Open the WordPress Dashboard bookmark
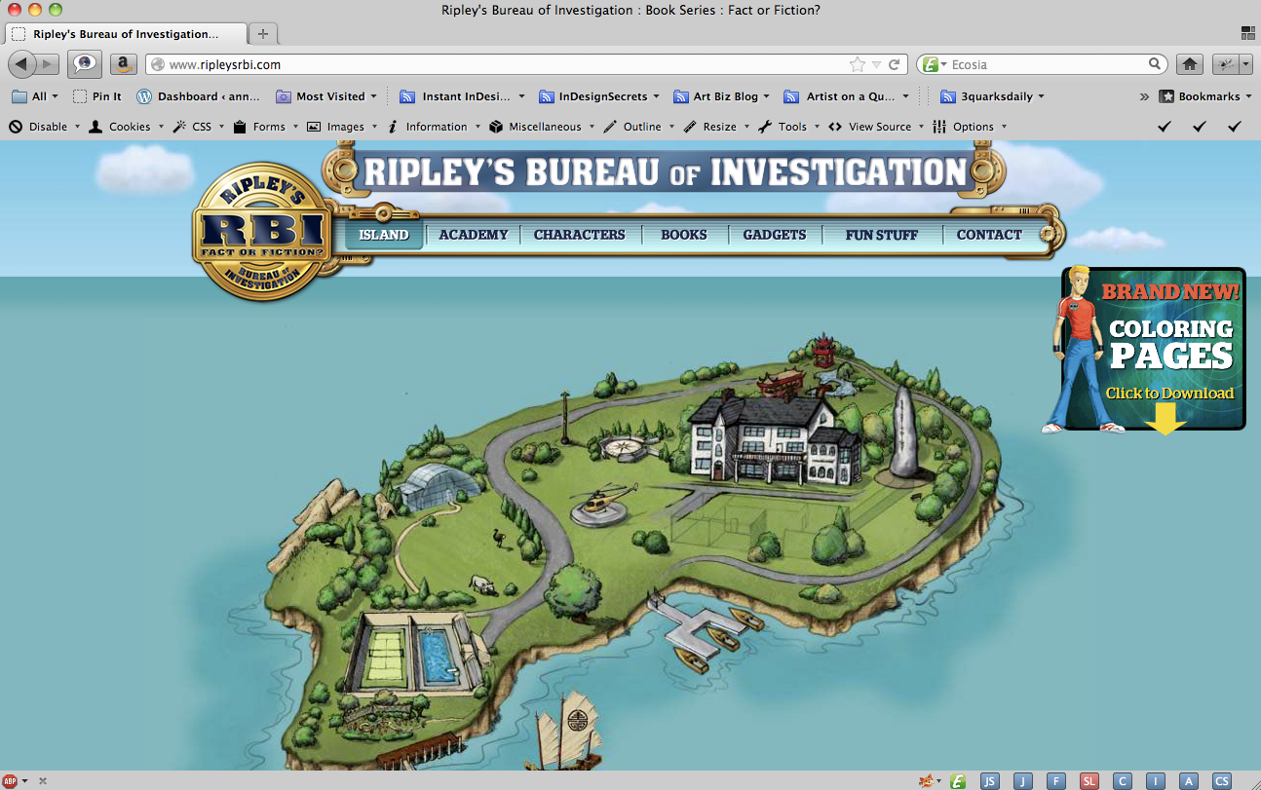Viewport: 1261px width, 790px height. click(x=199, y=96)
